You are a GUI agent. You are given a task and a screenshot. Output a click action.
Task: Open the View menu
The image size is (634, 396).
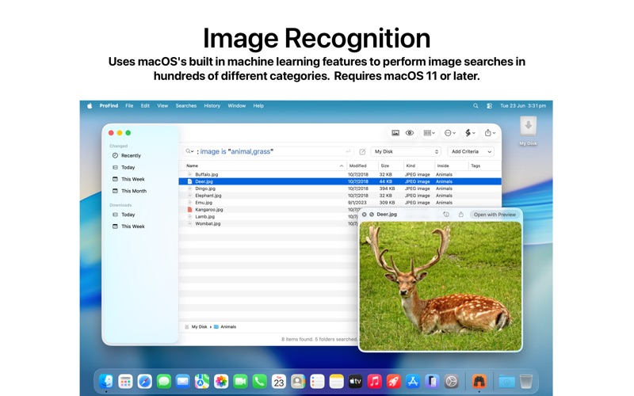tap(162, 106)
